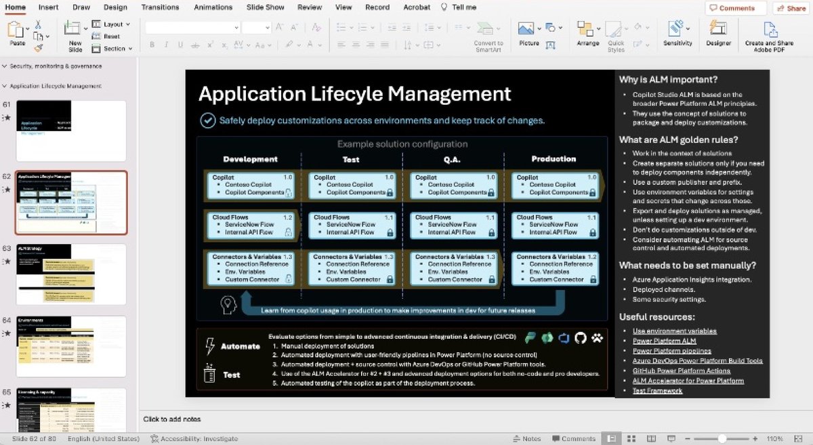Click the Comments button at top right
Image resolution: width=813 pixels, height=445 pixels.
[736, 8]
